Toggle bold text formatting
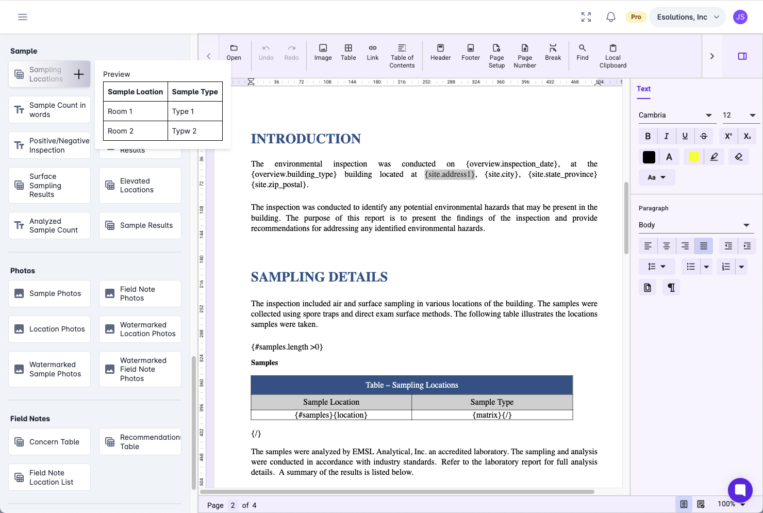763x513 pixels. pyautogui.click(x=648, y=136)
